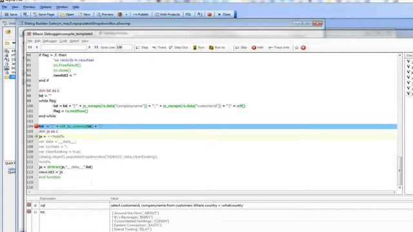
Task: Click the Goto Line number field
Action: (124, 47)
